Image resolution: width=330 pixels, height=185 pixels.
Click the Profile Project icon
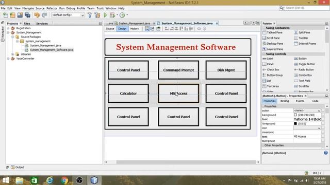(x=122, y=15)
